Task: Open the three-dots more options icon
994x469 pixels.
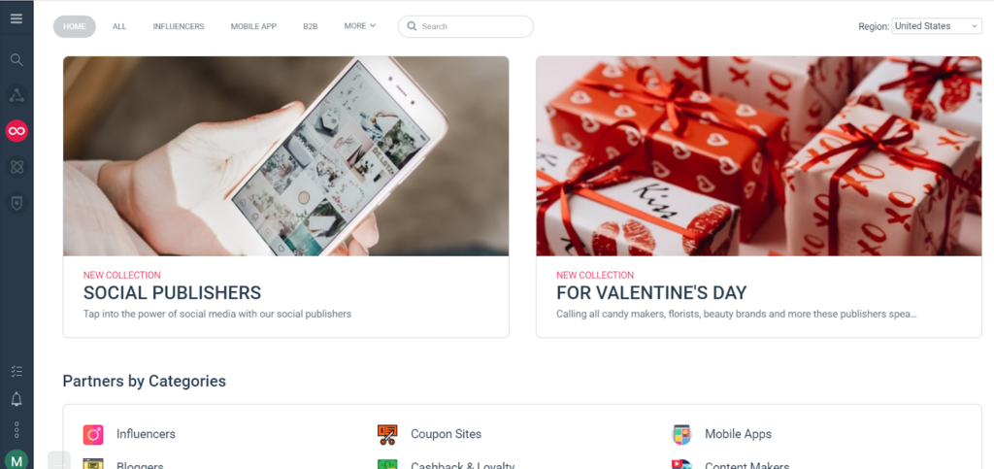Action: point(17,430)
